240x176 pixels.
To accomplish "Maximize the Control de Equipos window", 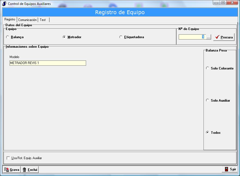I will (x=223, y=3).
